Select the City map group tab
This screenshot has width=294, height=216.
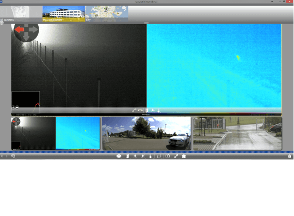pos(107,14)
